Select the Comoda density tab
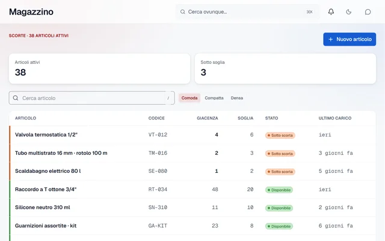385x241 pixels. [x=189, y=98]
